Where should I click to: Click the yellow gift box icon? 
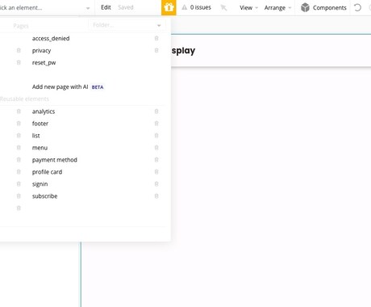169,7
